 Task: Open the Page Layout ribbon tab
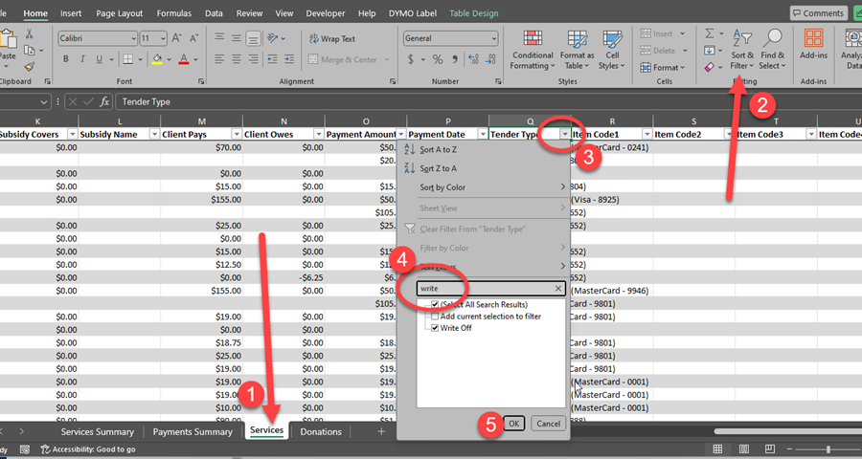119,14
